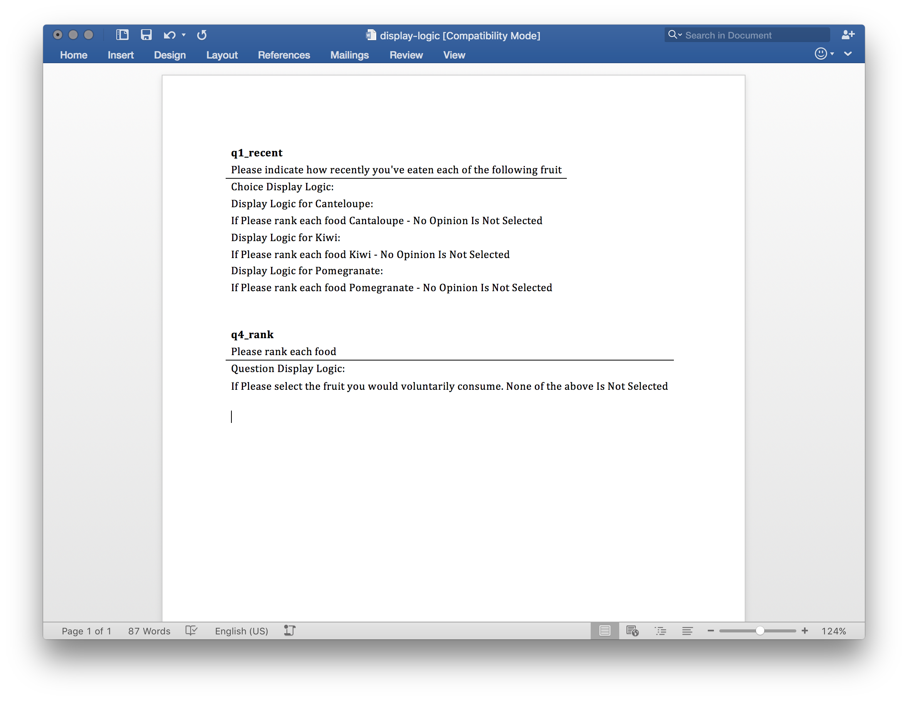Open Outline view from the status bar
The image size is (908, 701).
[661, 631]
